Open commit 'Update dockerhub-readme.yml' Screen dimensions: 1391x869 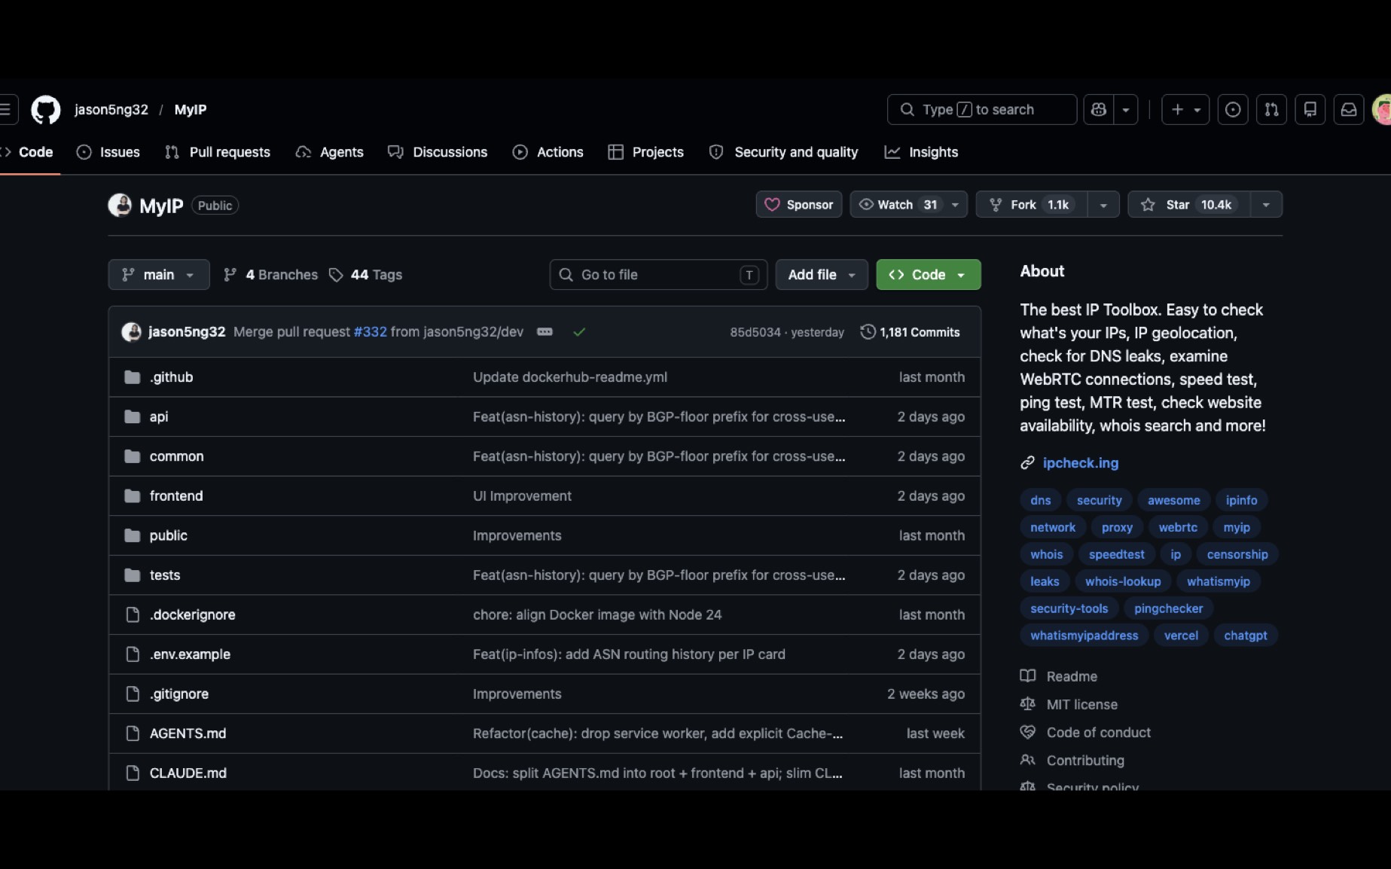tap(570, 377)
